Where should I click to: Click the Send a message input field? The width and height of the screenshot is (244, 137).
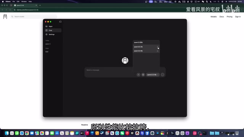(x=109, y=70)
